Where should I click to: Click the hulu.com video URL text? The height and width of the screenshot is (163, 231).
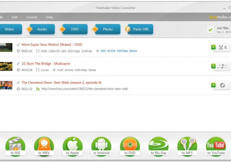pos(84,89)
